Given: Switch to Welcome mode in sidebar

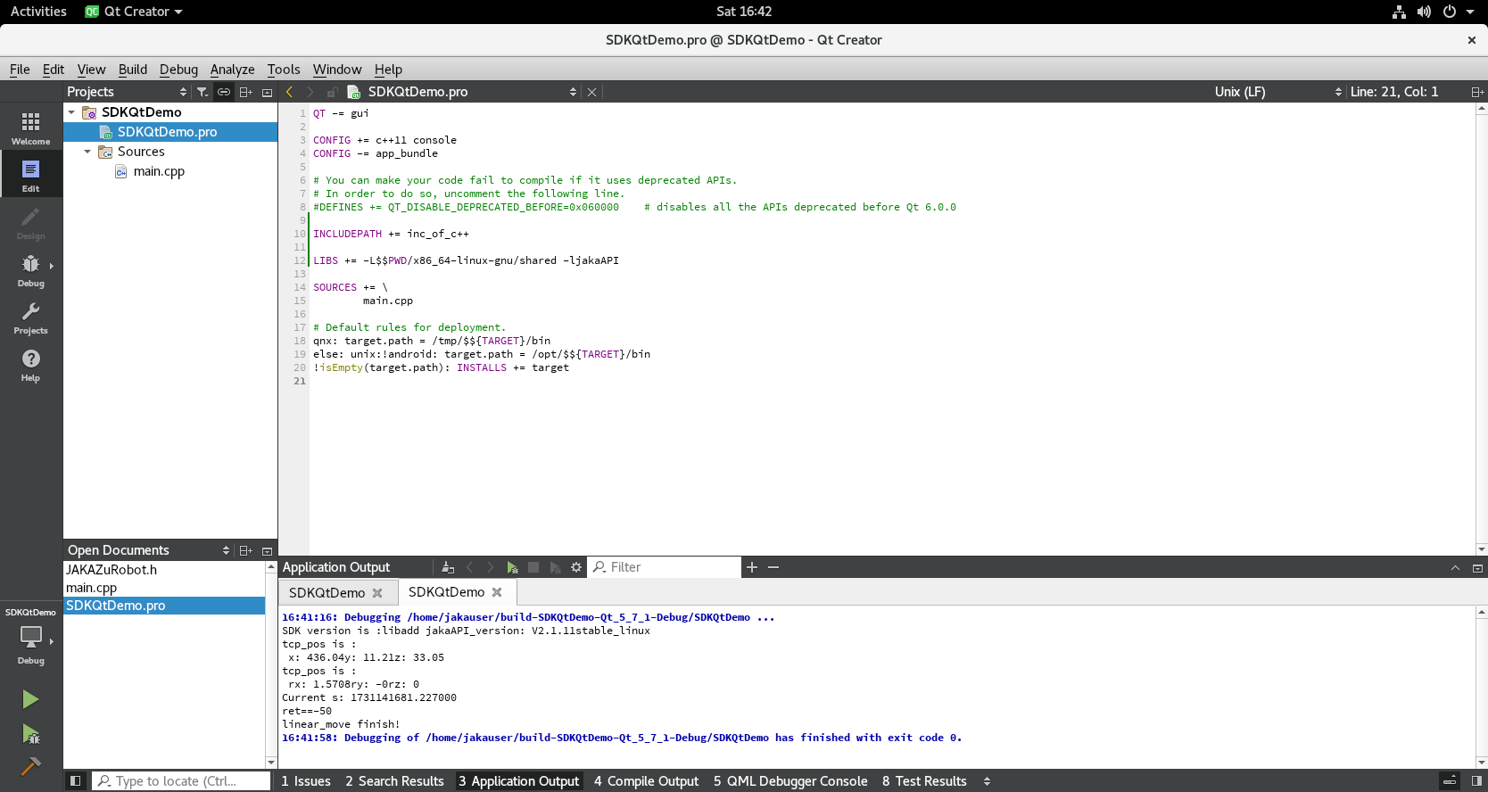Looking at the screenshot, I should tap(30, 128).
